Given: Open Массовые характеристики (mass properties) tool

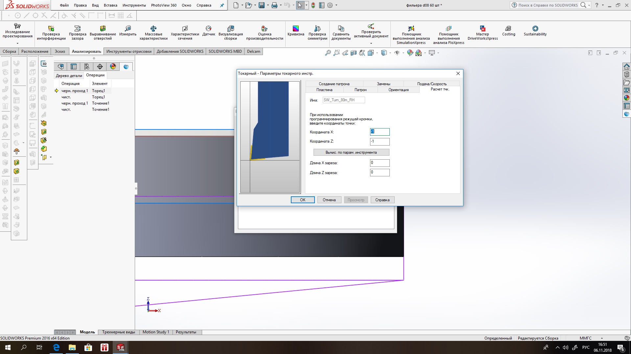Looking at the screenshot, I should (x=153, y=29).
